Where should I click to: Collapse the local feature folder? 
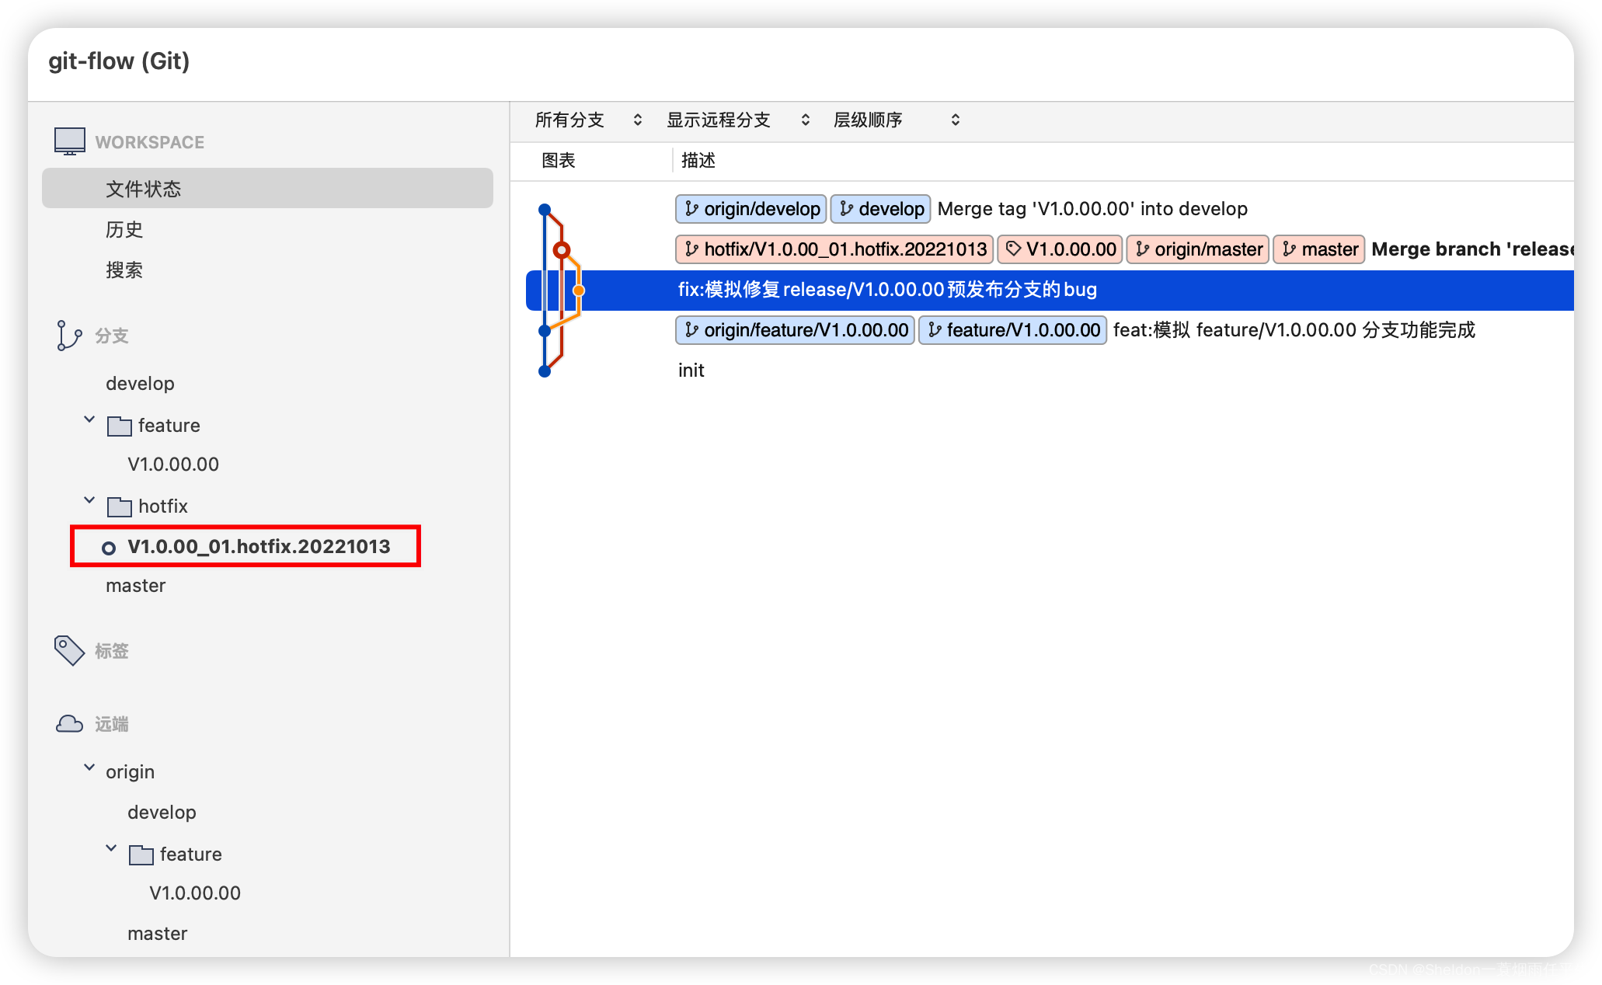pyautogui.click(x=89, y=419)
